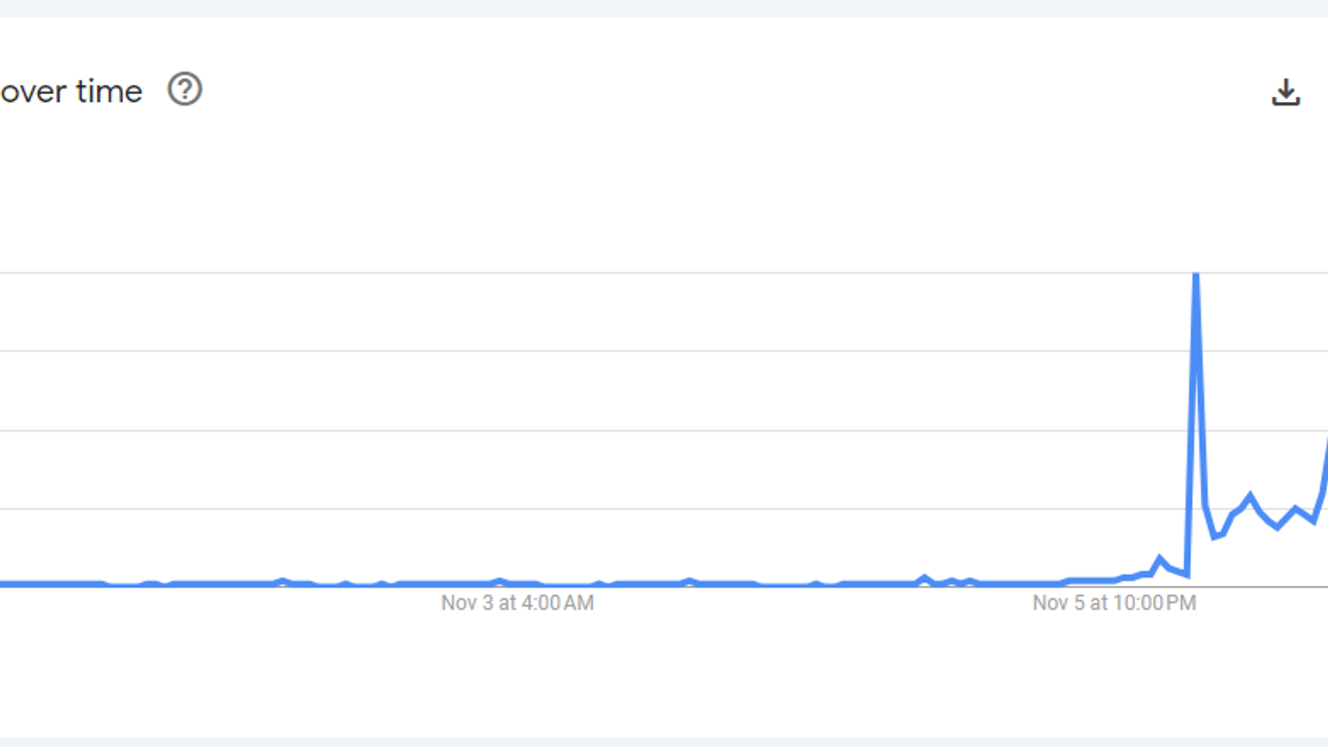Select the "Nov 3 at 4:00 AM" axis label

[x=517, y=603]
